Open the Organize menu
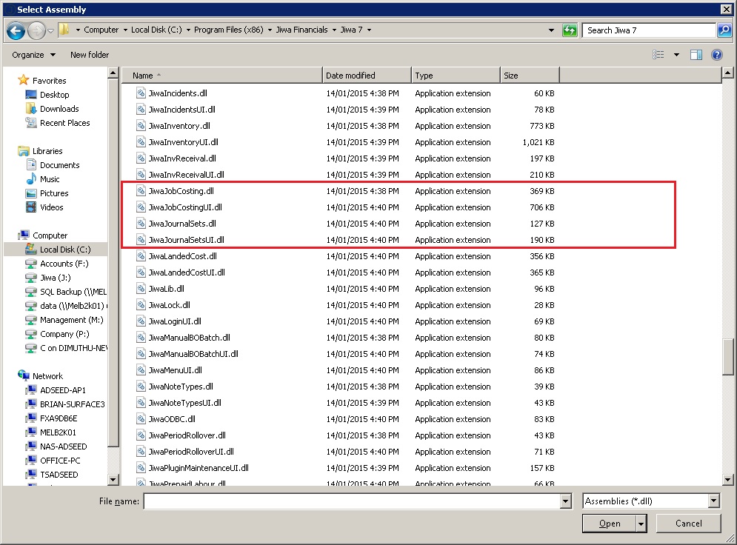Viewport: 737px width, 545px height. (x=33, y=55)
